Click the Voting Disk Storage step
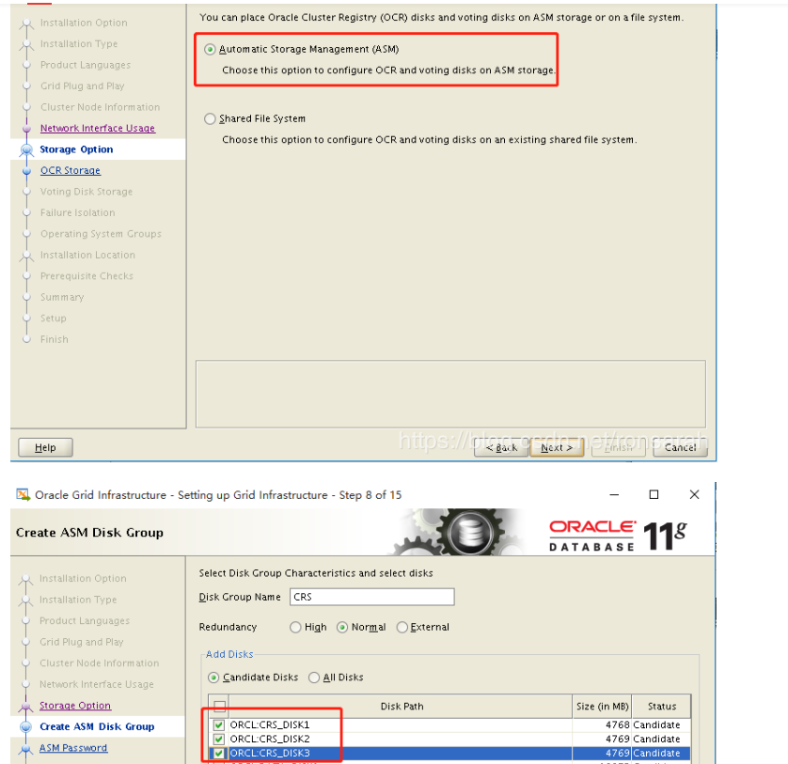 (87, 192)
